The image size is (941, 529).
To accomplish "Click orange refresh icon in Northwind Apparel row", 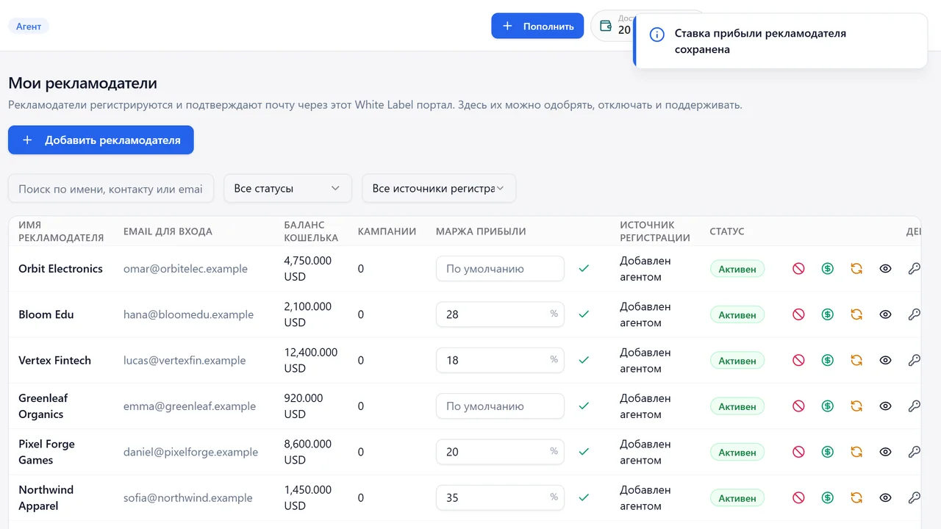I will click(856, 498).
